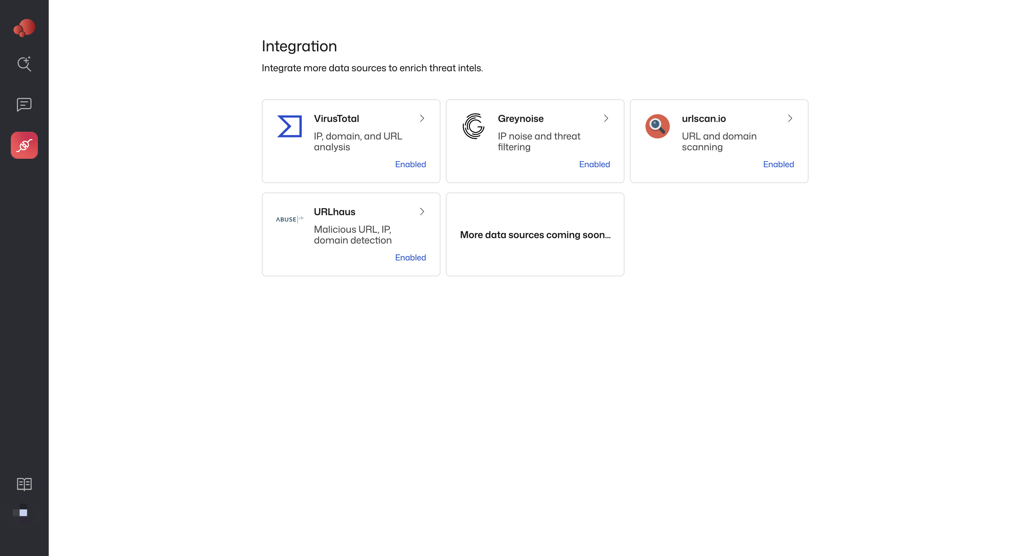1023x556 pixels.
Task: Click the user avatar at sidebar bottom
Action: pos(23,513)
